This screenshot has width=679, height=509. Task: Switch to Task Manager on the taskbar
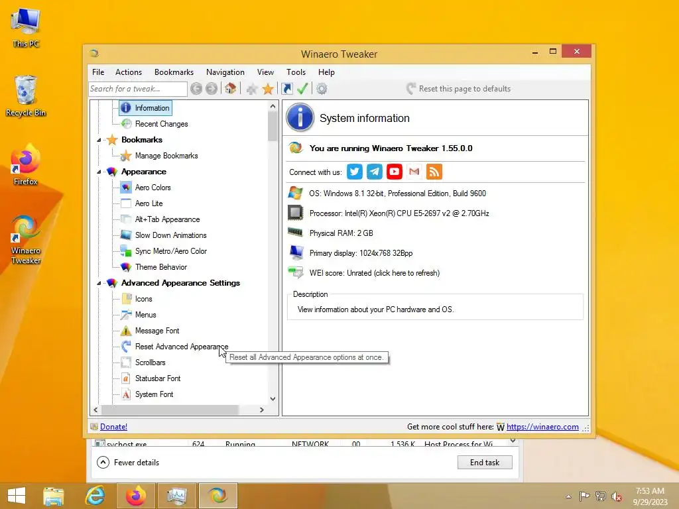click(x=176, y=496)
